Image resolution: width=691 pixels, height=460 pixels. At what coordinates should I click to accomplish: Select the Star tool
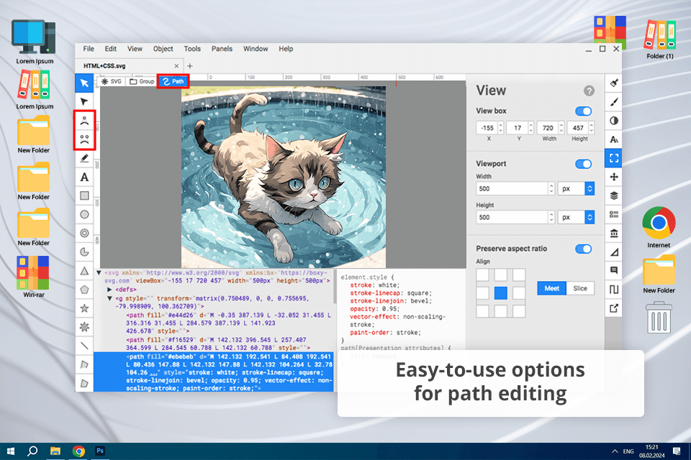click(x=84, y=308)
